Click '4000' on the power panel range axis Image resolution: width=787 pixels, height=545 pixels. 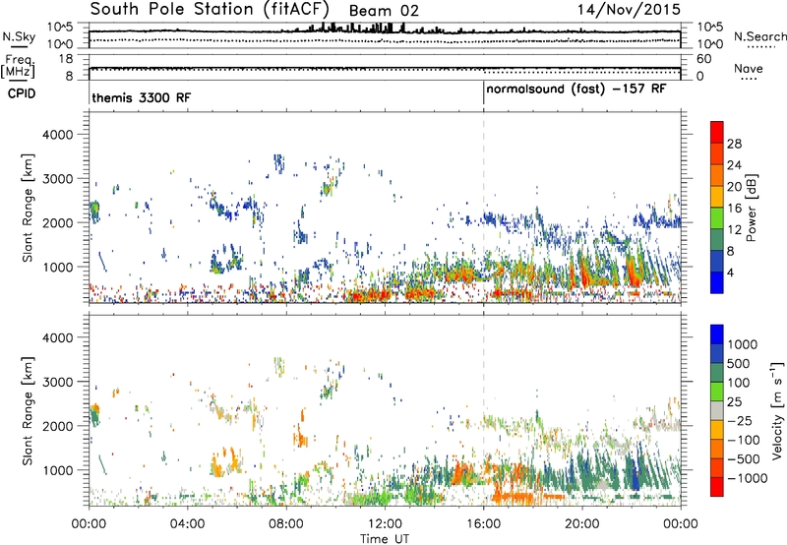pos(58,135)
